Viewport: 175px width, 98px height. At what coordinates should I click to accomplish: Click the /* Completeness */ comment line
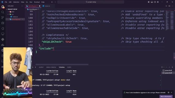click(55, 35)
